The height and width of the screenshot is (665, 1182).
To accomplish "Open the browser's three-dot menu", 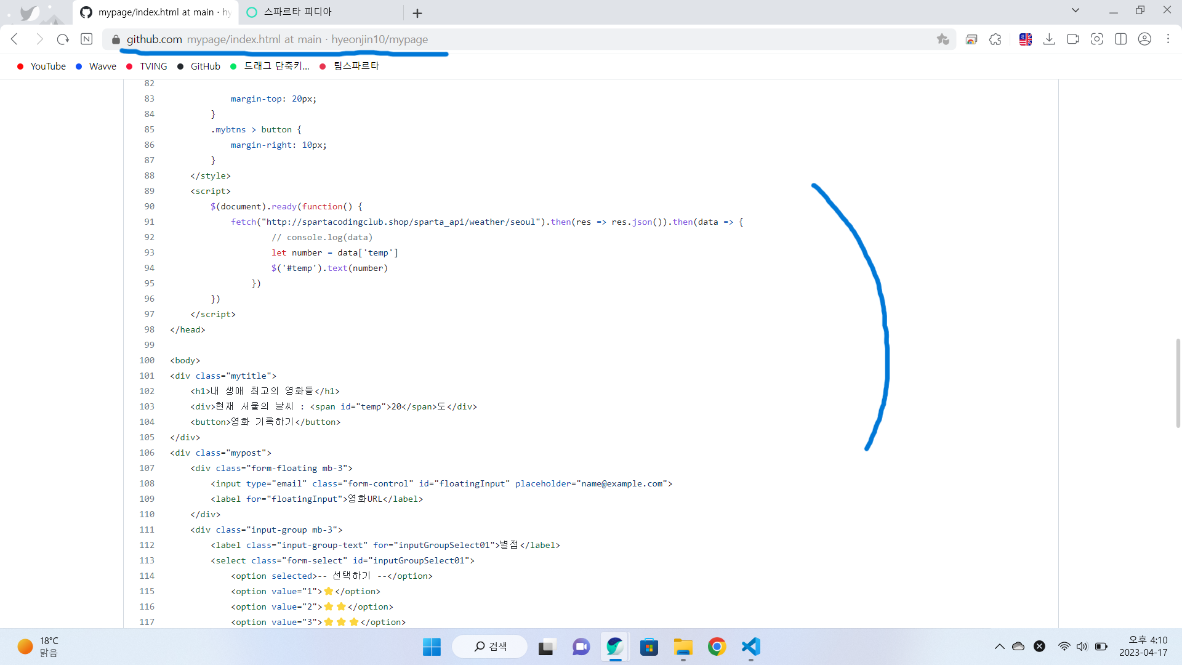I will click(1168, 39).
